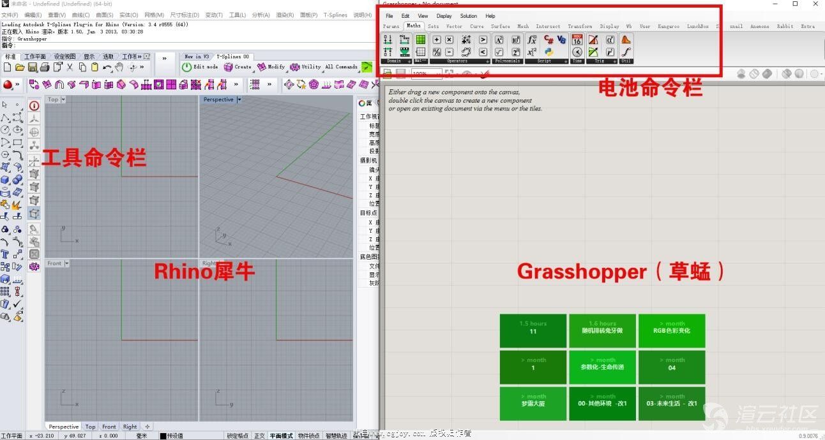Select the Pan hand tool icon

pyautogui.click(x=119, y=67)
